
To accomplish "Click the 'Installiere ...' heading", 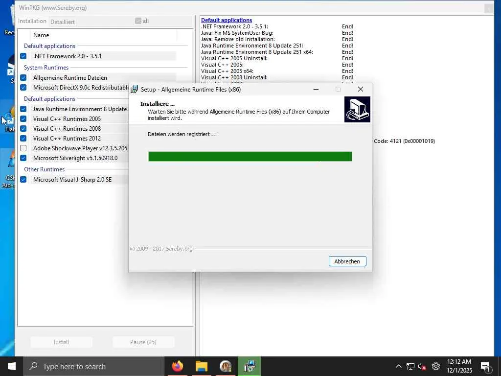I will [158, 104].
